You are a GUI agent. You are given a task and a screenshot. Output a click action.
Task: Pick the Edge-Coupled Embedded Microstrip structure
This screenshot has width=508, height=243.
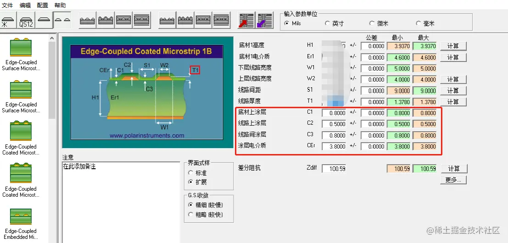click(x=21, y=224)
